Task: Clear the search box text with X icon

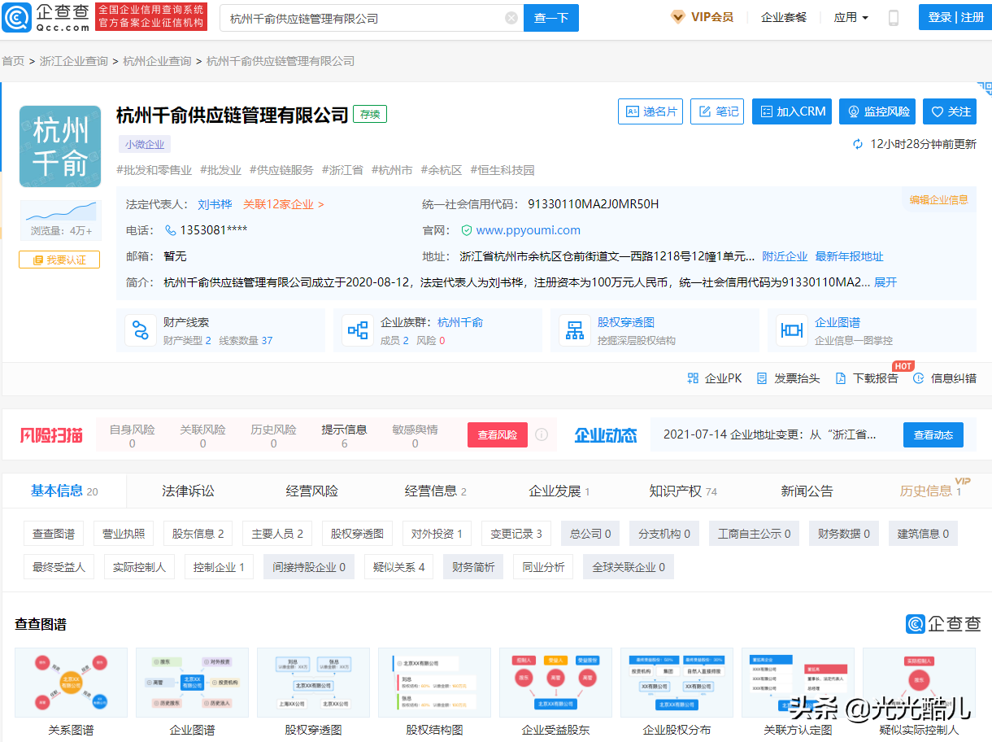Action: tap(511, 18)
